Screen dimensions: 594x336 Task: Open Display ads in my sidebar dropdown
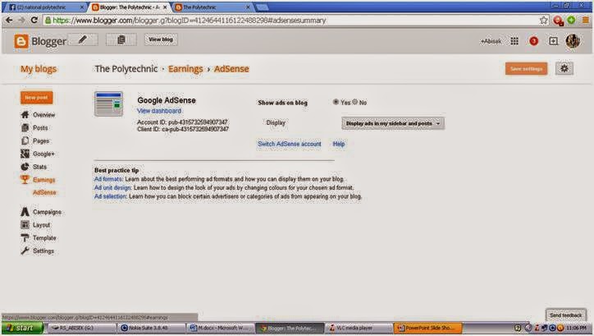click(393, 123)
